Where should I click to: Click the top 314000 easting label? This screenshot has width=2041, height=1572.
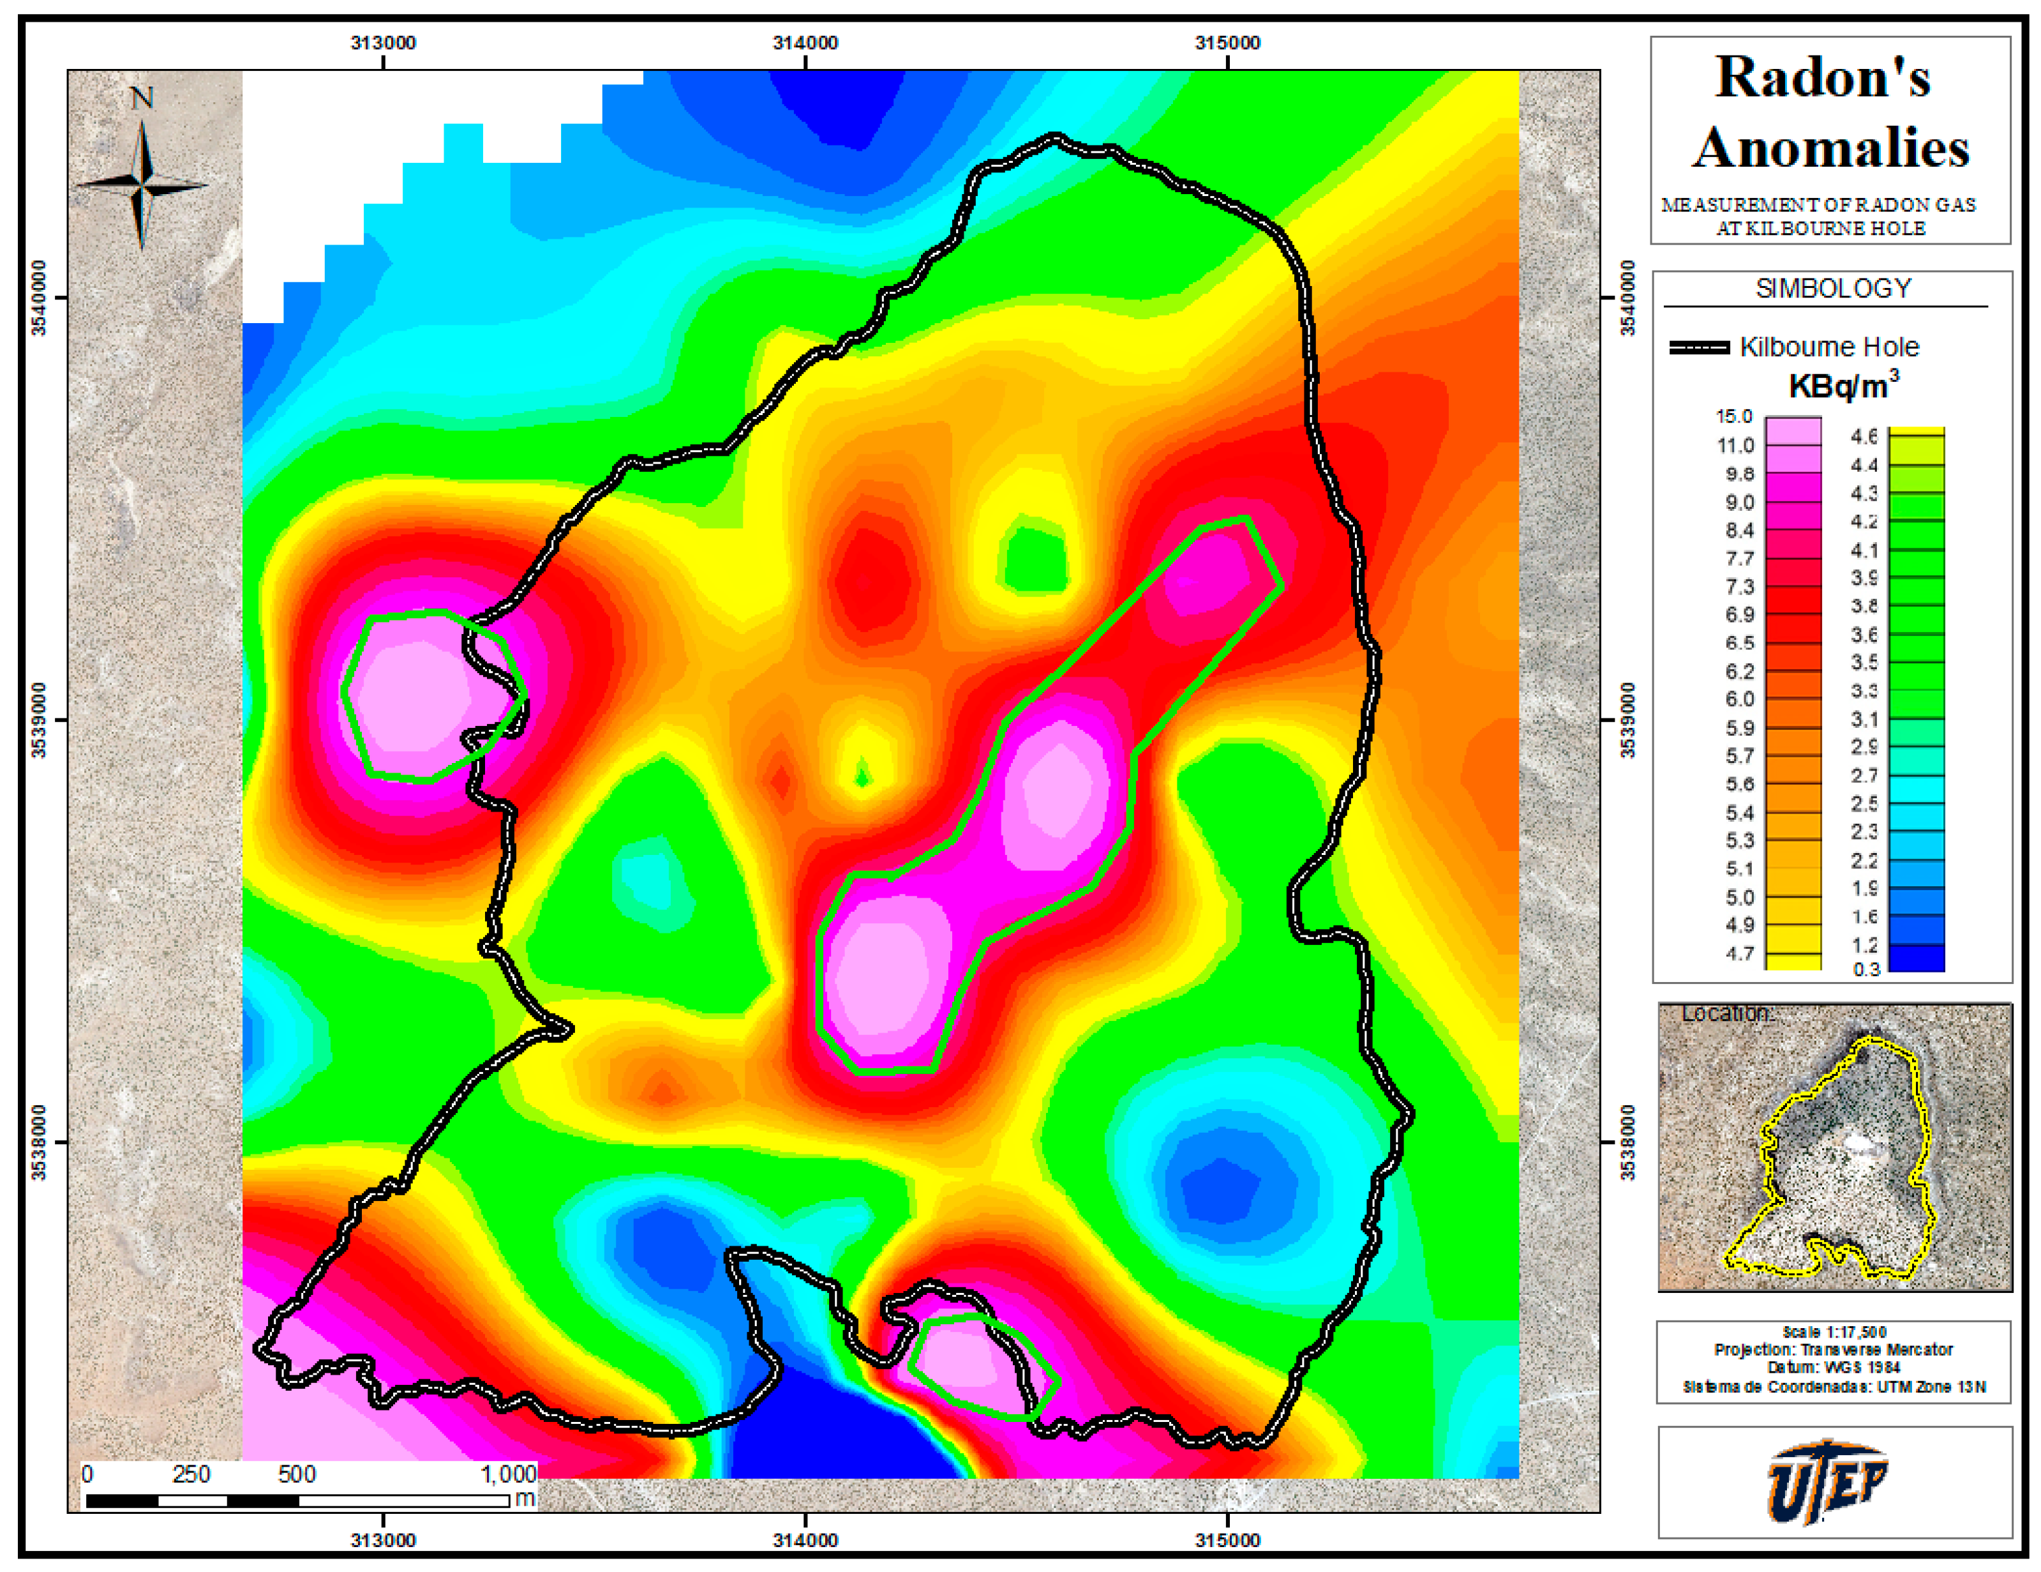pyautogui.click(x=805, y=43)
